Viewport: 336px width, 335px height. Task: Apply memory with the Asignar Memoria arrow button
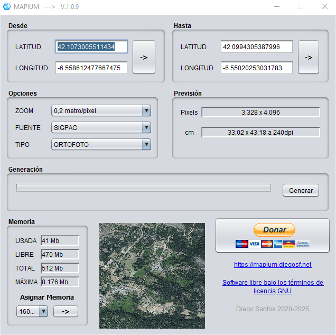66,311
